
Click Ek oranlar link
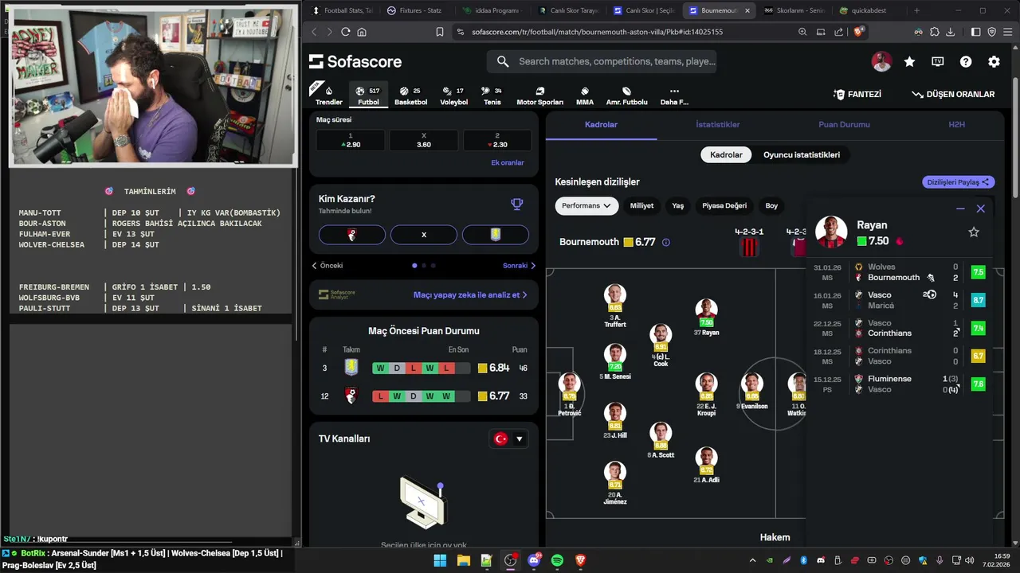coord(508,162)
